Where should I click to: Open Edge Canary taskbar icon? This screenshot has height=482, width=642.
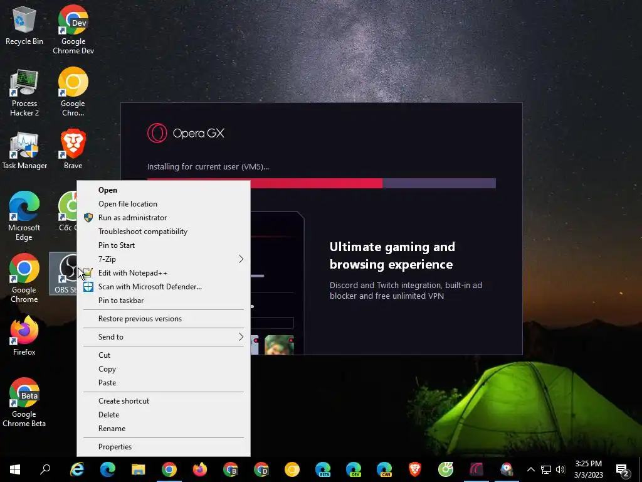[x=384, y=469]
